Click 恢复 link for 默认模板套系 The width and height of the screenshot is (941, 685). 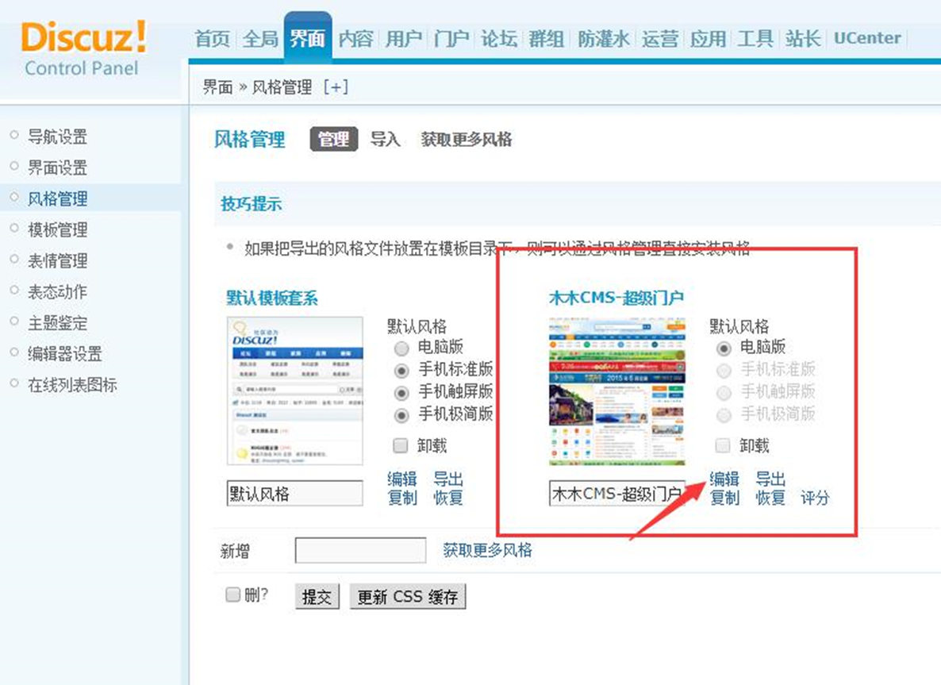pyautogui.click(x=448, y=498)
